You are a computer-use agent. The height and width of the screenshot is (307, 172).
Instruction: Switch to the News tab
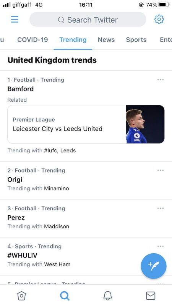pyautogui.click(x=106, y=40)
